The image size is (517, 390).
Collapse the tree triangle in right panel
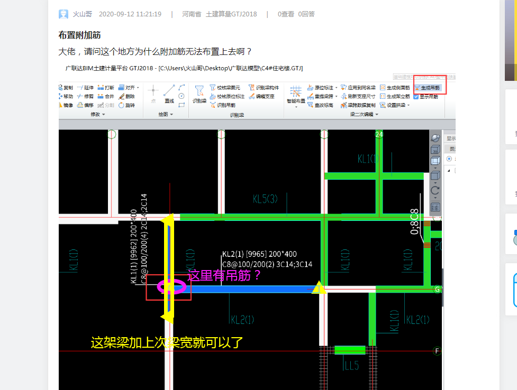click(x=449, y=171)
